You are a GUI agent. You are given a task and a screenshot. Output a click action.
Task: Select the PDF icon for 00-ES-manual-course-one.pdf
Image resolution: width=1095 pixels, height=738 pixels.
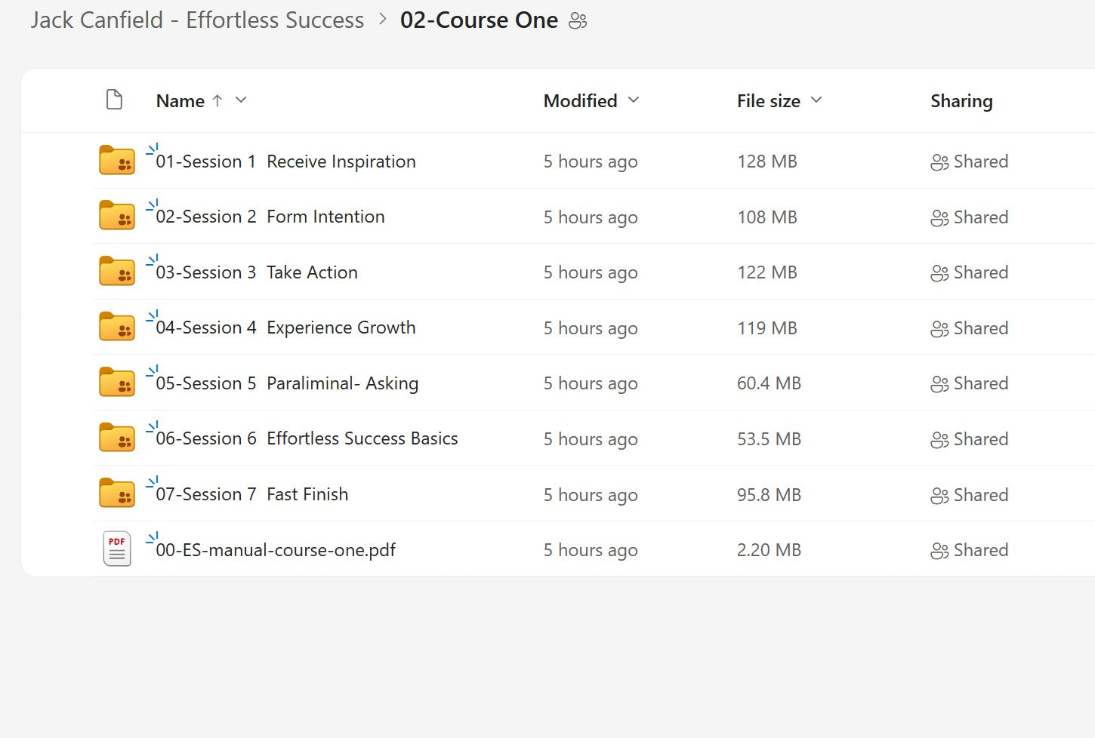click(116, 549)
